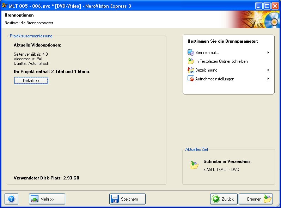
Task: Expand the 'Brennen auf...' submenu arrow
Action: tap(268, 53)
